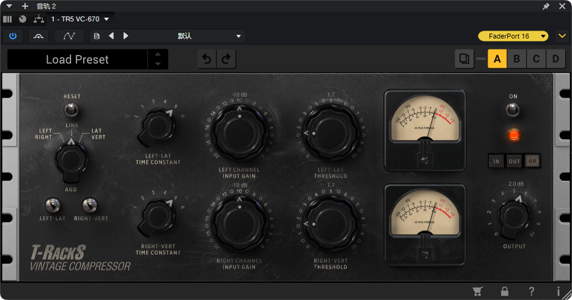Click the right input gain -10 dB readout
The height and width of the screenshot is (300, 572).
point(239,185)
